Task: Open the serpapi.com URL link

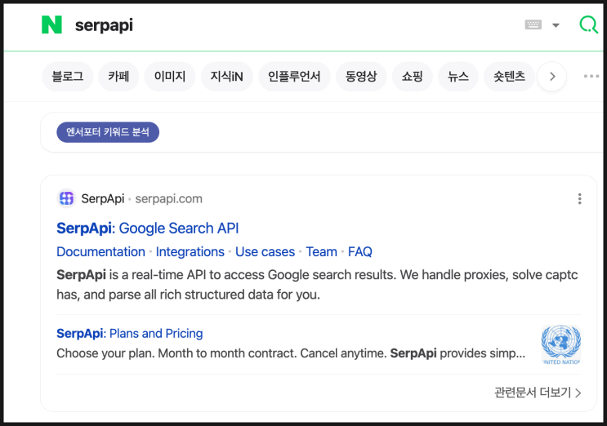Action: tap(168, 198)
